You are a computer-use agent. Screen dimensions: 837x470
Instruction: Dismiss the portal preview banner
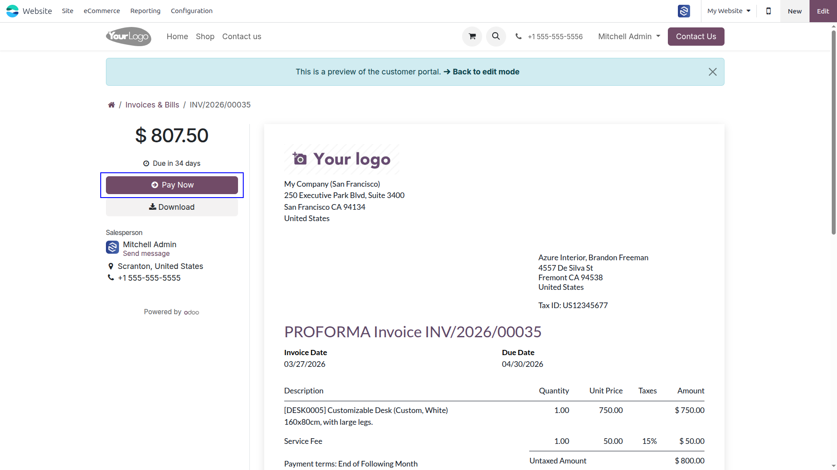[713, 72]
